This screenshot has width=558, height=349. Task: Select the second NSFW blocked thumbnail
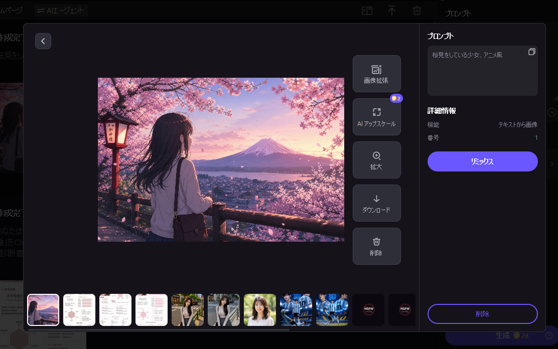click(x=402, y=310)
